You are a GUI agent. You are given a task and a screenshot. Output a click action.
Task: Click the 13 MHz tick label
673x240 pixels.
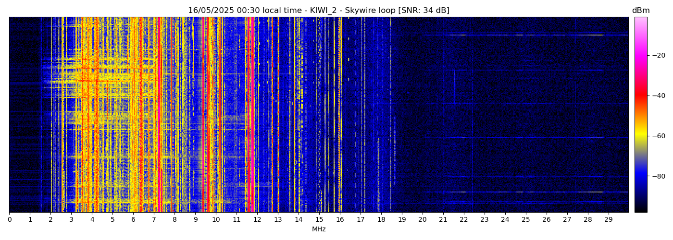coord(278,219)
